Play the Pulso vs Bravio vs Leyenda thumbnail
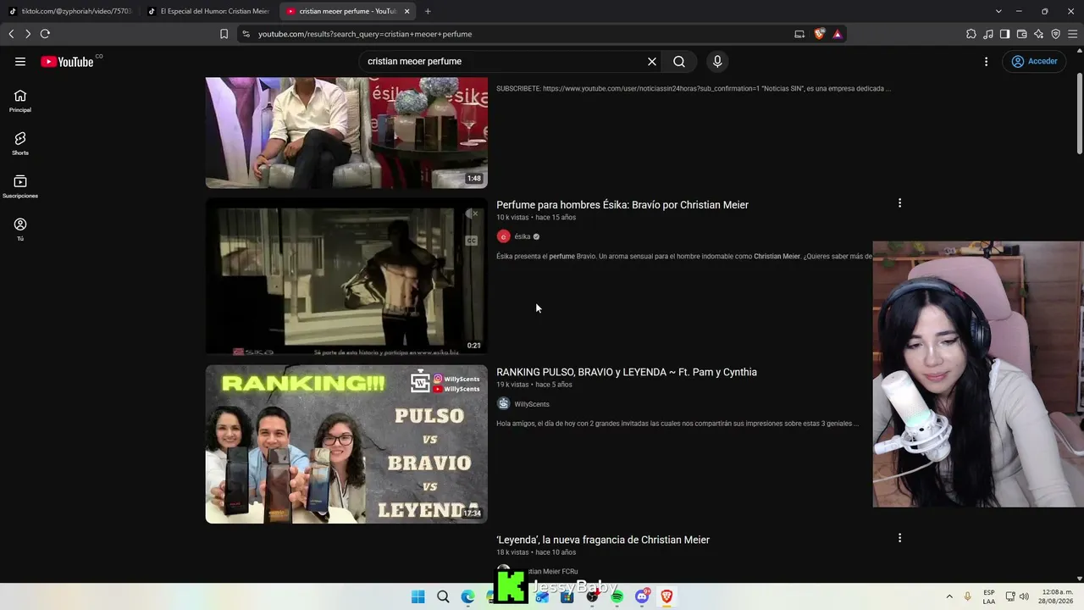 click(x=346, y=444)
